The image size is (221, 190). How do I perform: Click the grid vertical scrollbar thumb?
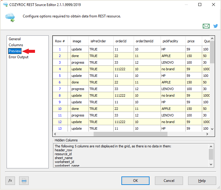tap(212, 52)
